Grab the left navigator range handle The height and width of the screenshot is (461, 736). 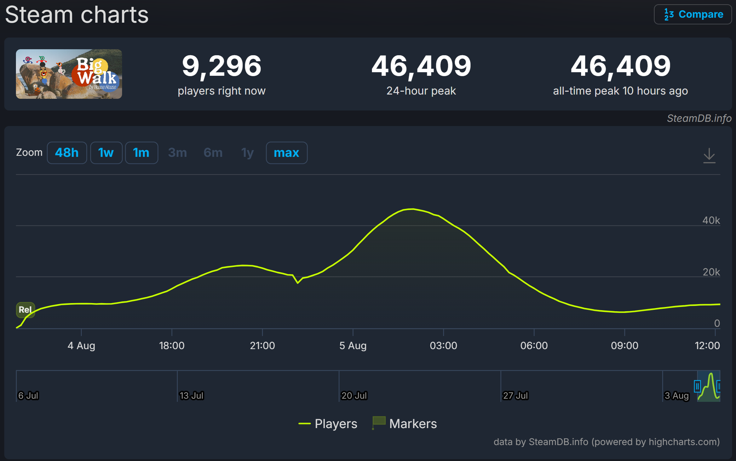(x=697, y=386)
